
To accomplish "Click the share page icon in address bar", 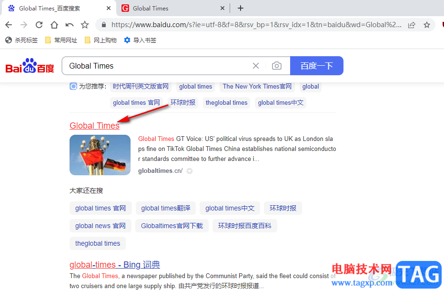I will point(412,25).
